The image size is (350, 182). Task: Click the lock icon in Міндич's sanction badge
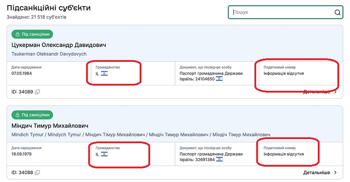click(18, 115)
